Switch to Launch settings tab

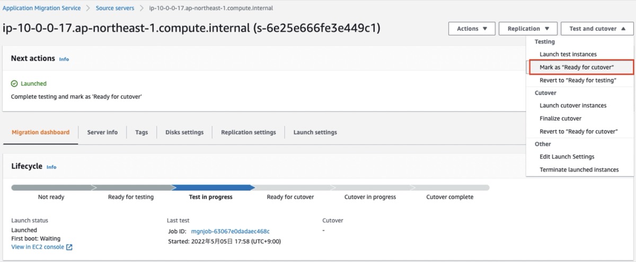(315, 132)
